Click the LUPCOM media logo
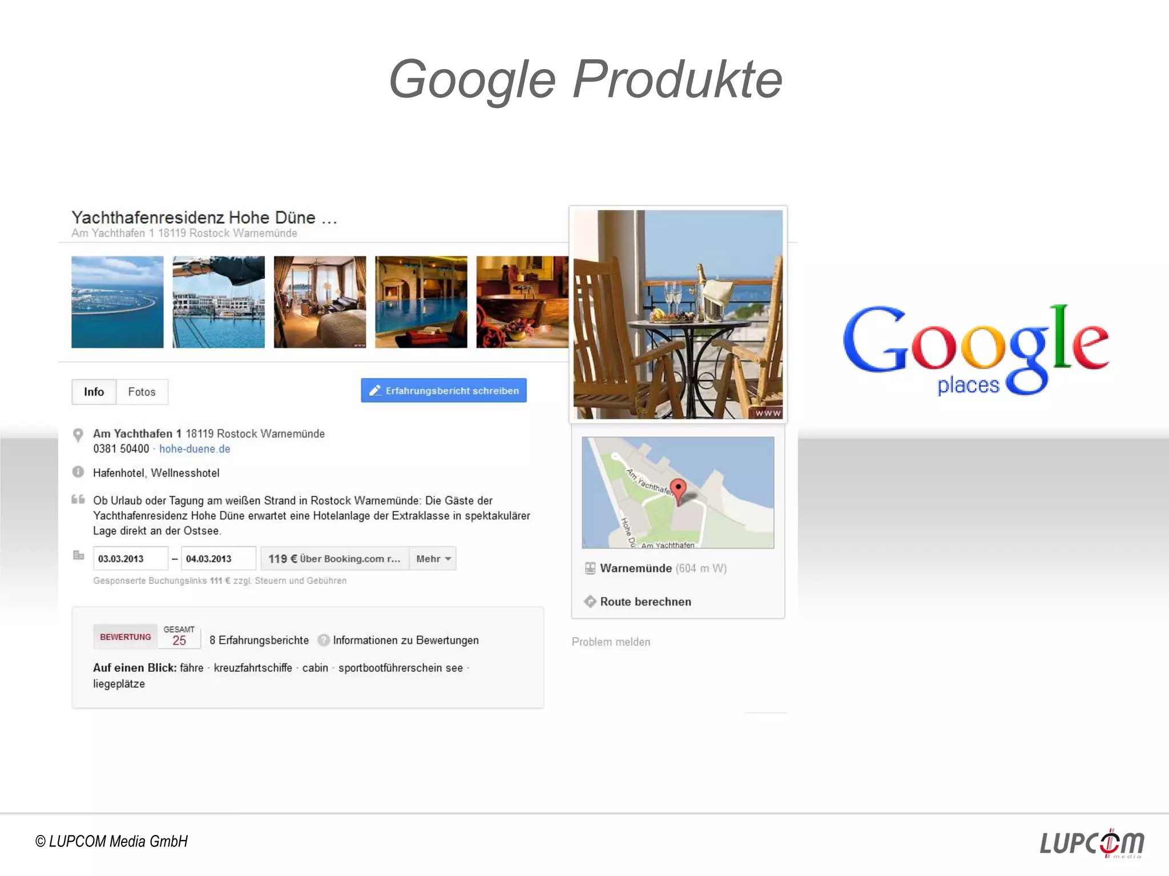Image resolution: width=1169 pixels, height=876 pixels. (1092, 843)
